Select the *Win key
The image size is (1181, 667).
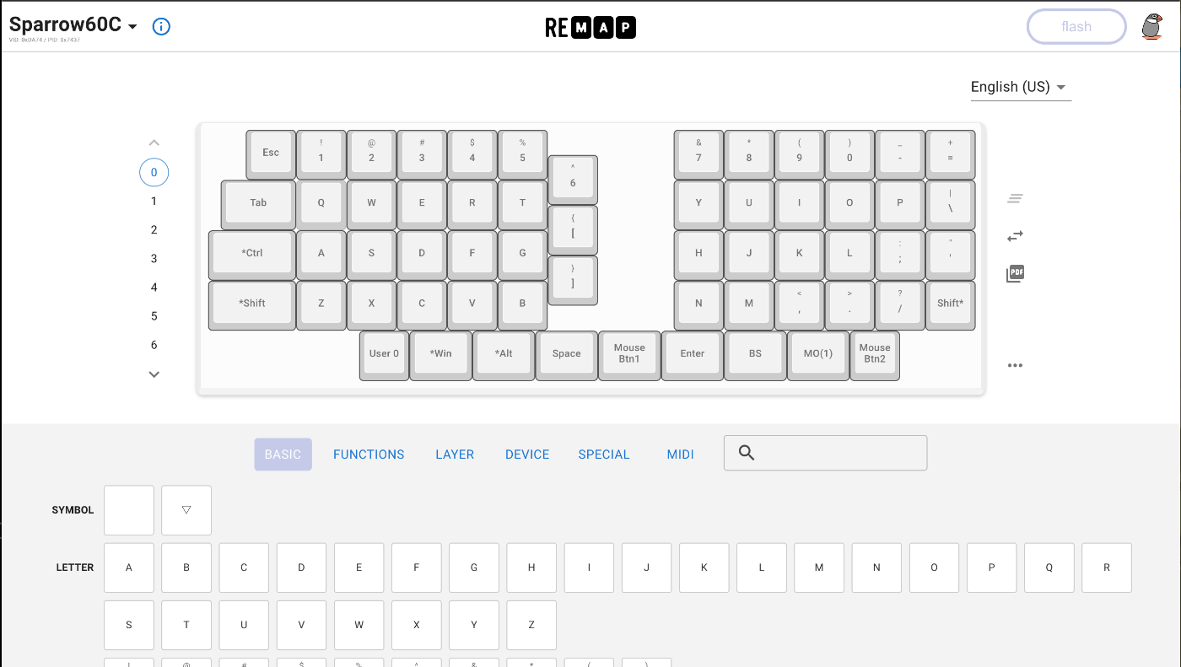tap(440, 356)
